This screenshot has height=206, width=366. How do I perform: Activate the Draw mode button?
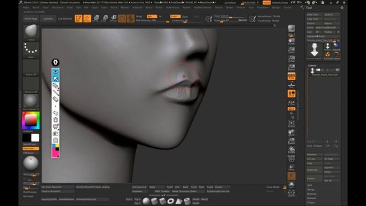(x=87, y=18)
